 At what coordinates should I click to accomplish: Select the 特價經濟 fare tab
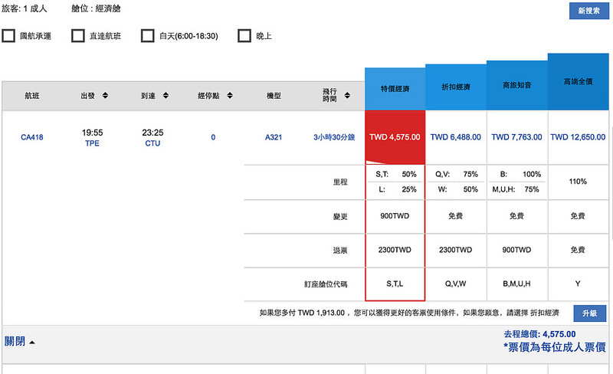[x=395, y=89]
